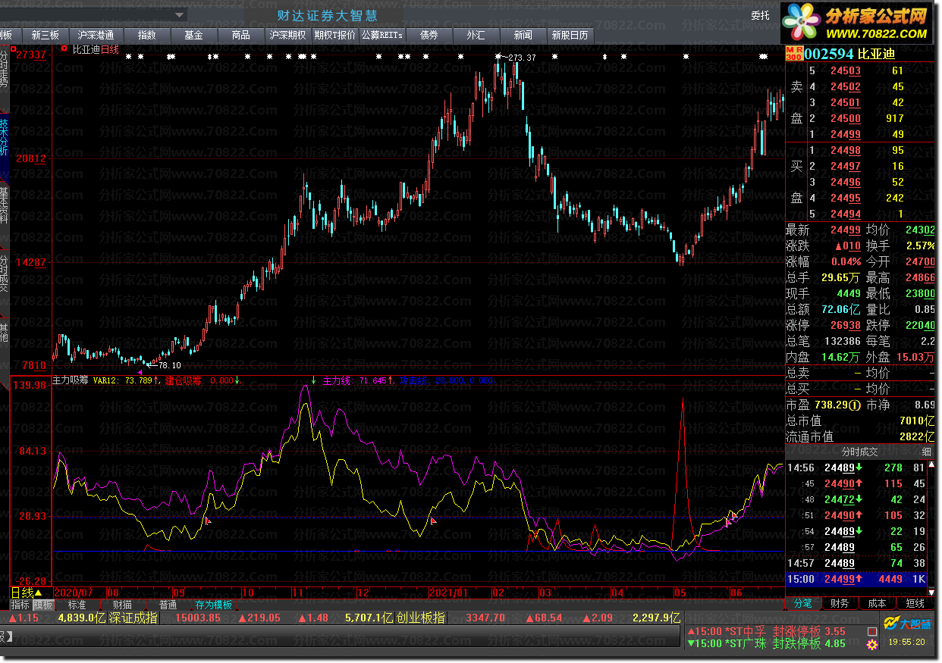Open the 商品 commodities tab
Image resolution: width=942 pixels, height=663 pixels.
[x=240, y=35]
